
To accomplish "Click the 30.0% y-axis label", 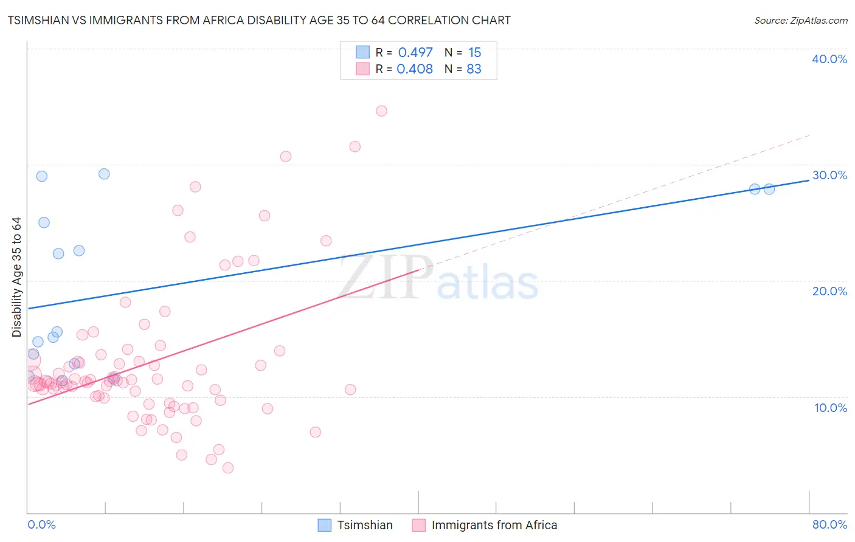I will coord(829,175).
